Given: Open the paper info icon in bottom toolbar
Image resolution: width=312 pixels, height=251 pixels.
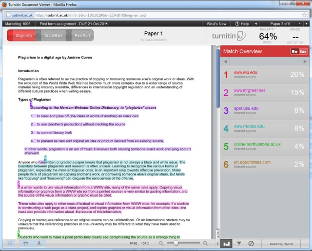Looking at the screenshot, I should [x=10, y=243].
